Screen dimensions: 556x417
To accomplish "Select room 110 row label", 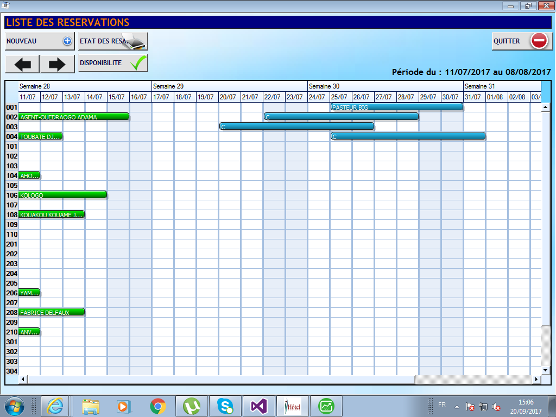I will 12,234.
